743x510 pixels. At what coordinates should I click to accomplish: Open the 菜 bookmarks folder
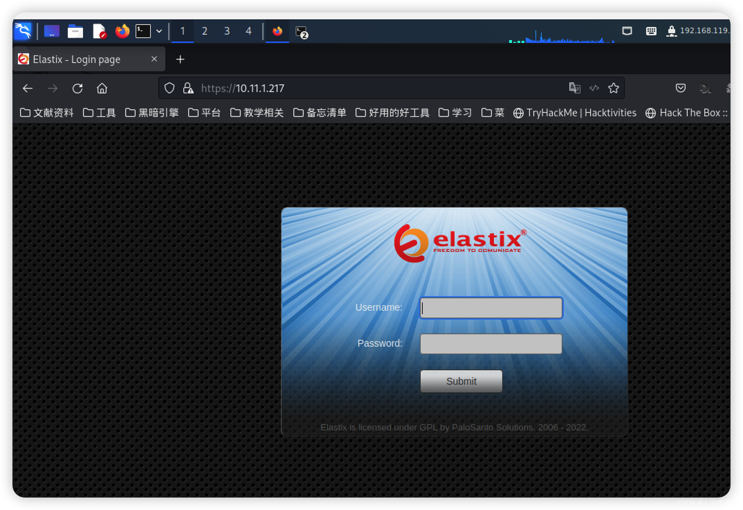(x=493, y=113)
